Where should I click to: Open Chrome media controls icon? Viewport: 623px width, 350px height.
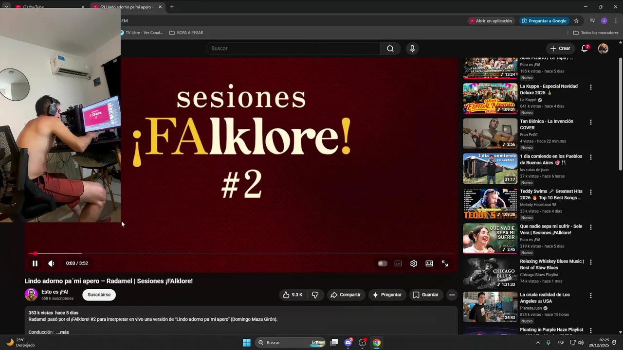[592, 21]
